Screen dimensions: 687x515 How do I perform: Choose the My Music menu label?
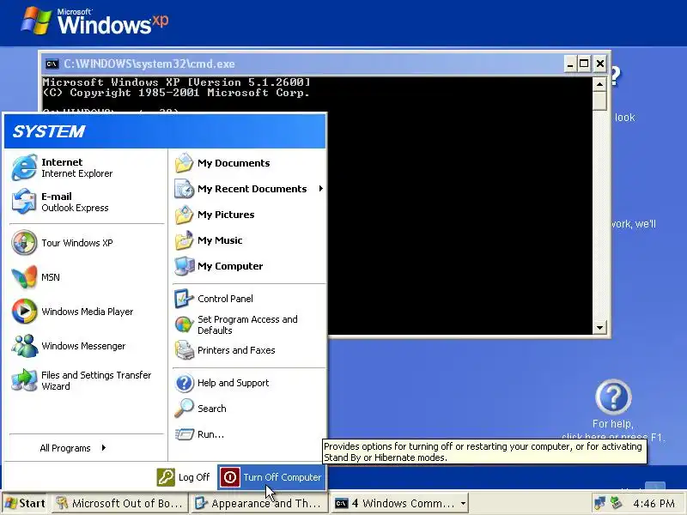220,240
